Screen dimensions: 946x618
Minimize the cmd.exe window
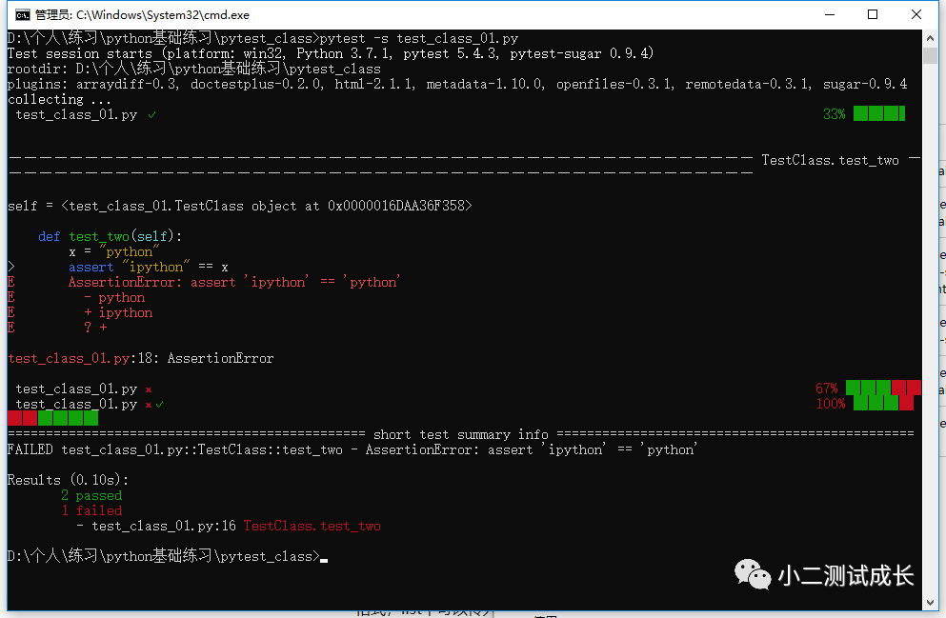tap(830, 14)
